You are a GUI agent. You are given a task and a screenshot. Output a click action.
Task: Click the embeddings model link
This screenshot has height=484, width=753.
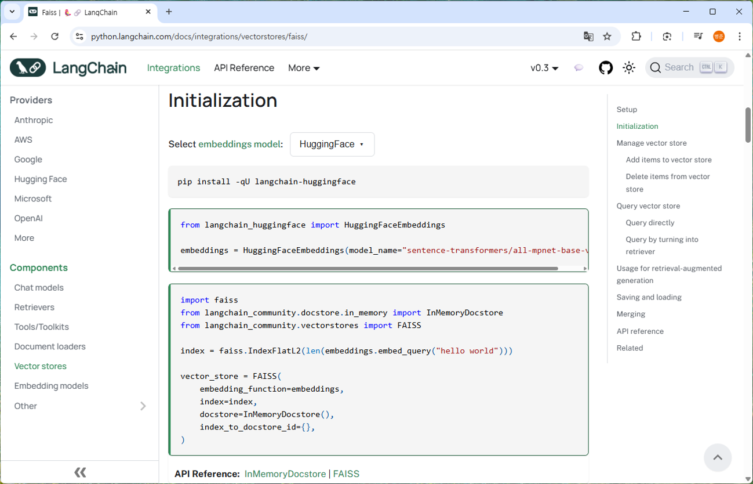click(x=239, y=144)
